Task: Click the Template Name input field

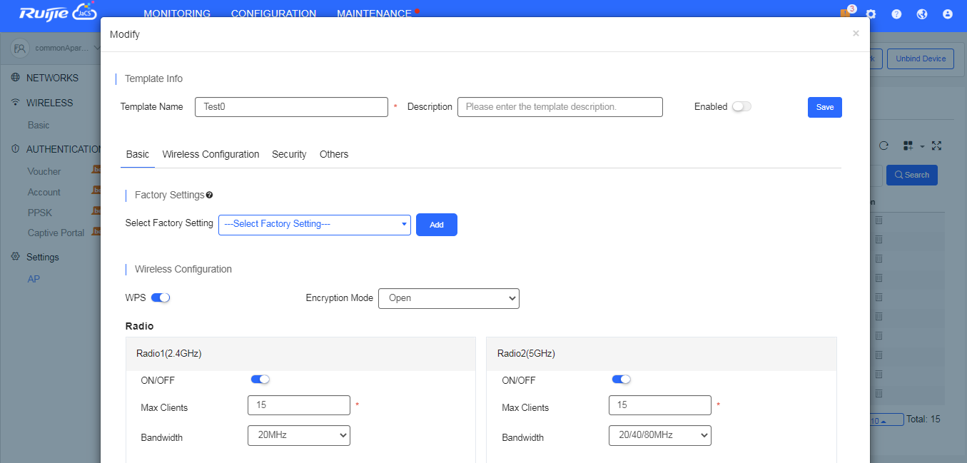Action: [x=291, y=106]
